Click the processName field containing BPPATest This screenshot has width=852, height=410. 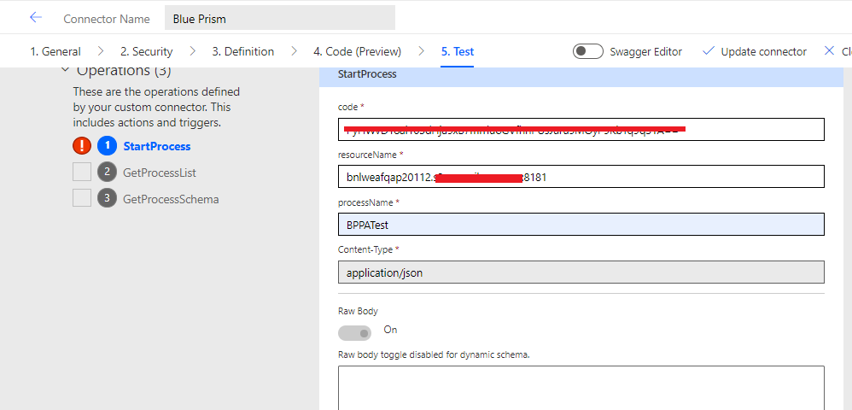pyautogui.click(x=581, y=224)
